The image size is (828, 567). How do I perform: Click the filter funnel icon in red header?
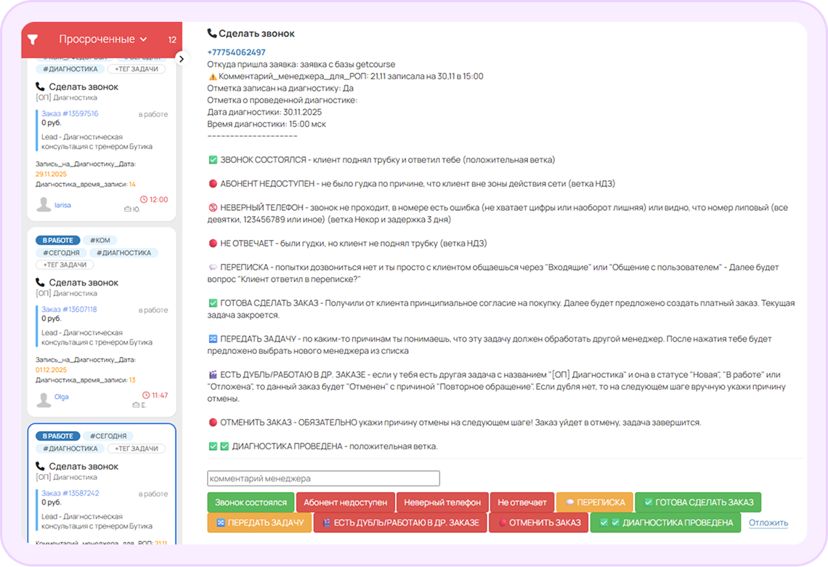32,39
